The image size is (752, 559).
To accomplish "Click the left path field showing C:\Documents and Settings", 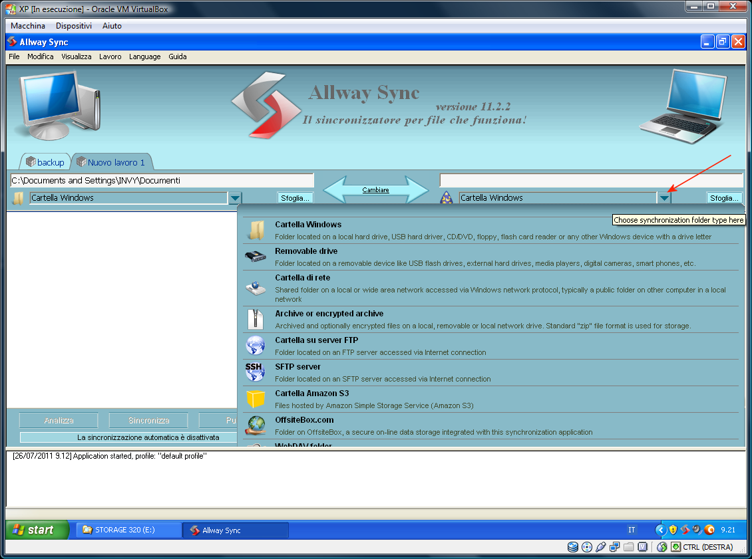I will click(162, 181).
